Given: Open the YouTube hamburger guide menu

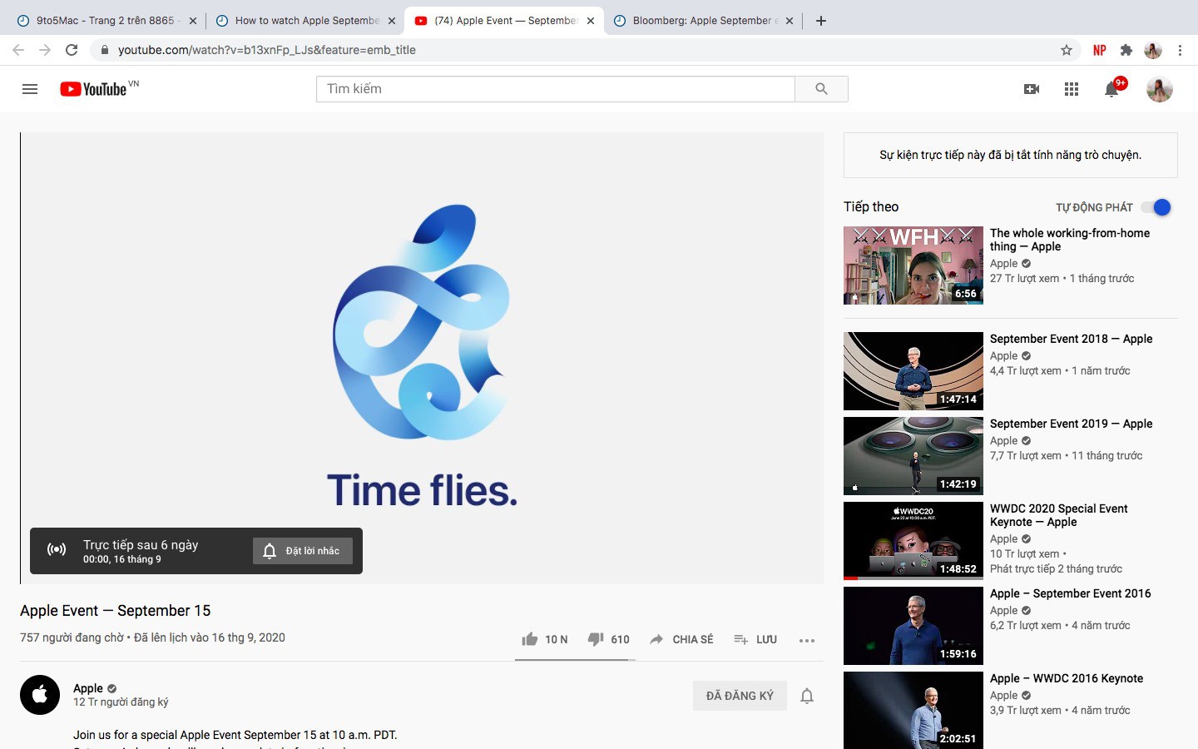Looking at the screenshot, I should (x=30, y=89).
